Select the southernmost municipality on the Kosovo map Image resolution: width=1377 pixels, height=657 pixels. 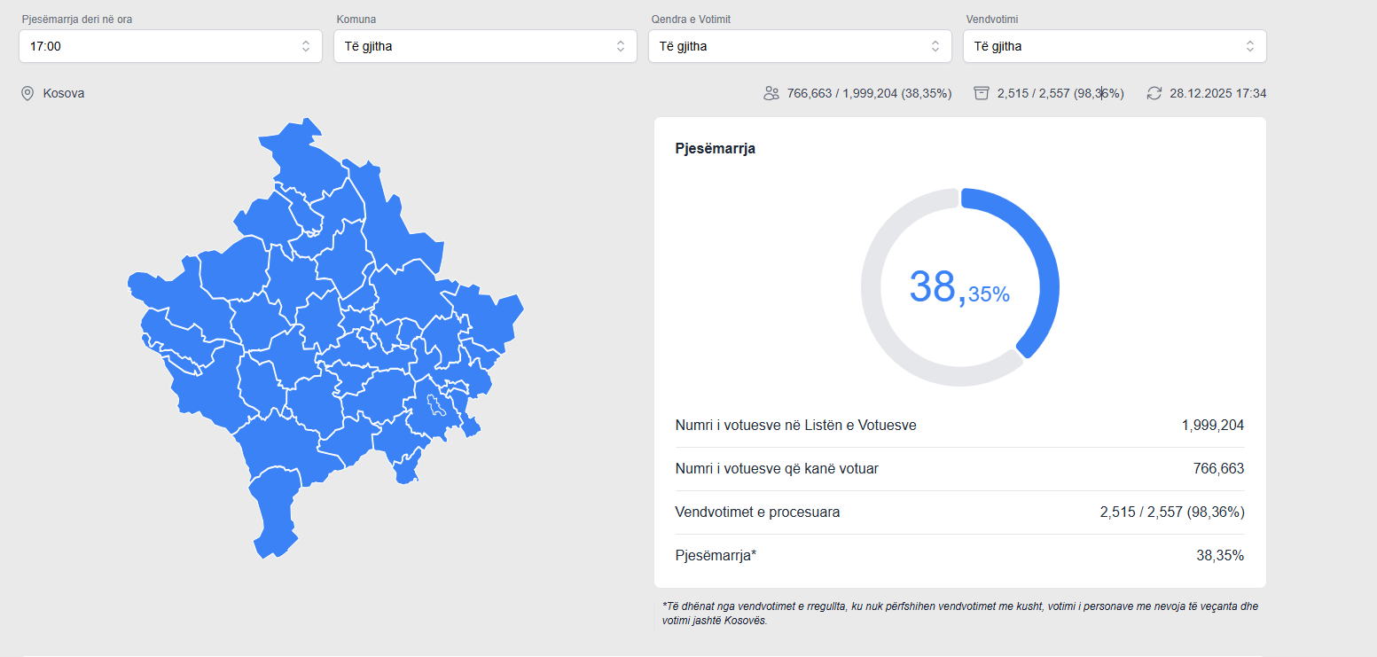(x=275, y=514)
